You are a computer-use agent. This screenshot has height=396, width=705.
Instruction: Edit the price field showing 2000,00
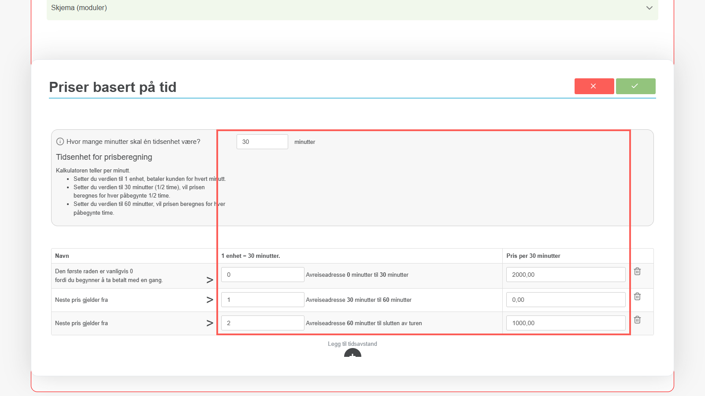tap(566, 275)
